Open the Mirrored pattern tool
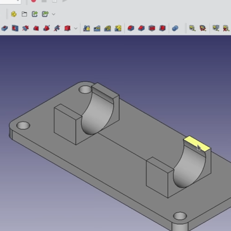Image resolution: width=231 pixels, height=231 pixels. click(x=192, y=28)
